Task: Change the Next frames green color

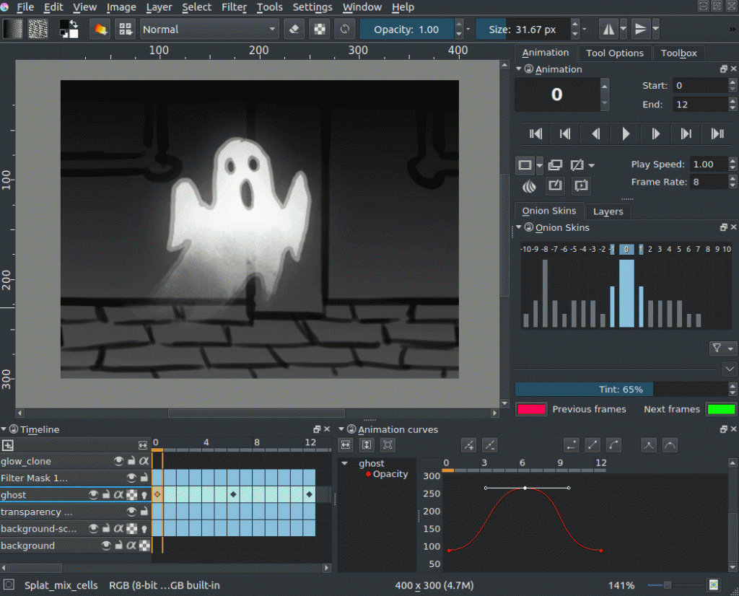Action: 721,409
